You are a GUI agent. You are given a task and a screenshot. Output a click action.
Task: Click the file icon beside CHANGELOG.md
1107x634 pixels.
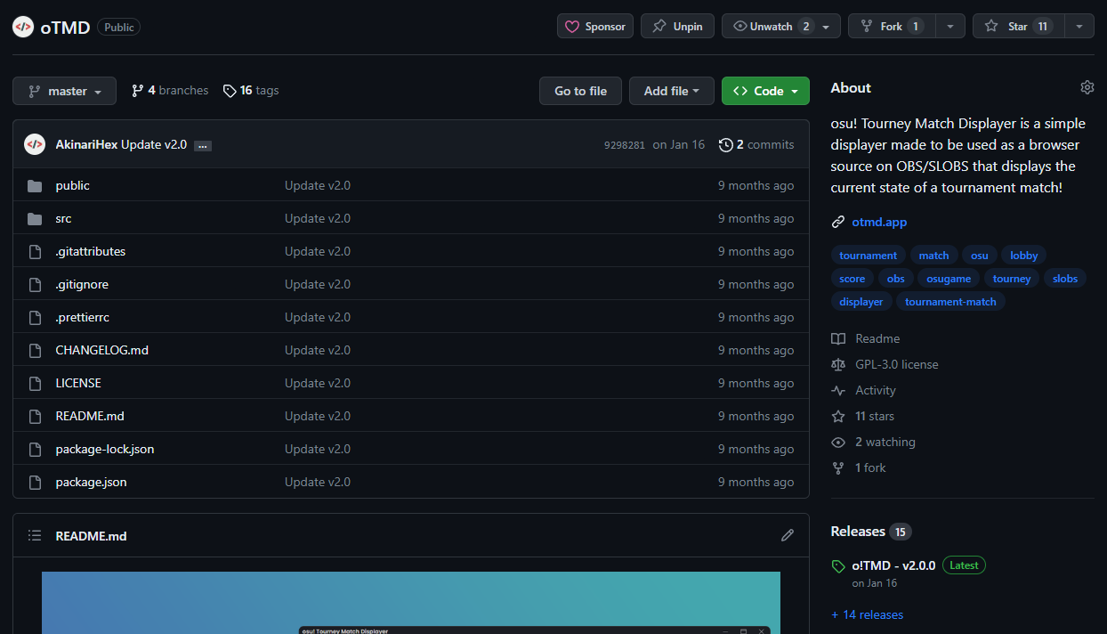pyautogui.click(x=36, y=350)
